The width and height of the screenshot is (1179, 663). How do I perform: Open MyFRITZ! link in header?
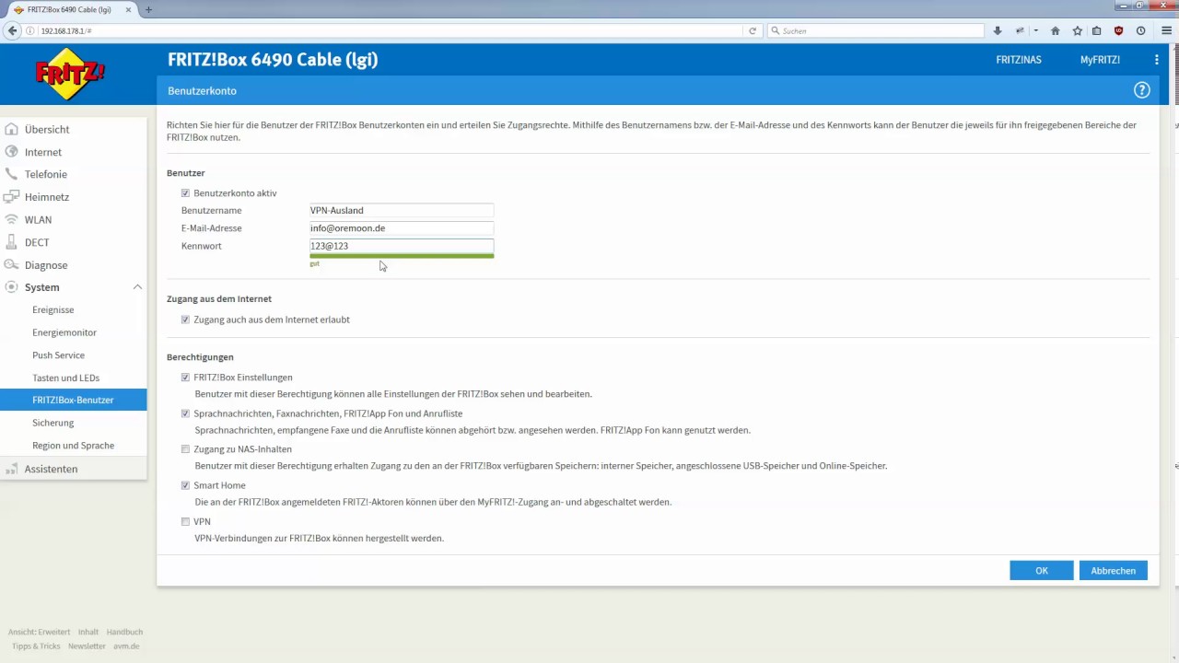(1100, 60)
